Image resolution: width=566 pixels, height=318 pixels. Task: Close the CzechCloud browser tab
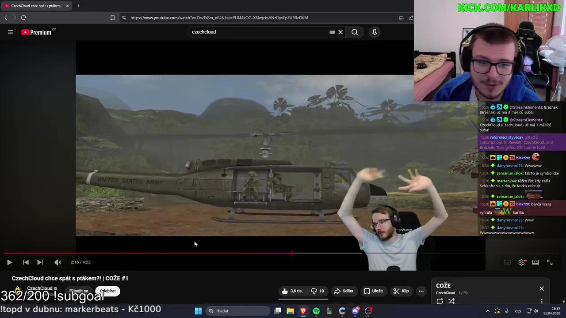coord(68,6)
